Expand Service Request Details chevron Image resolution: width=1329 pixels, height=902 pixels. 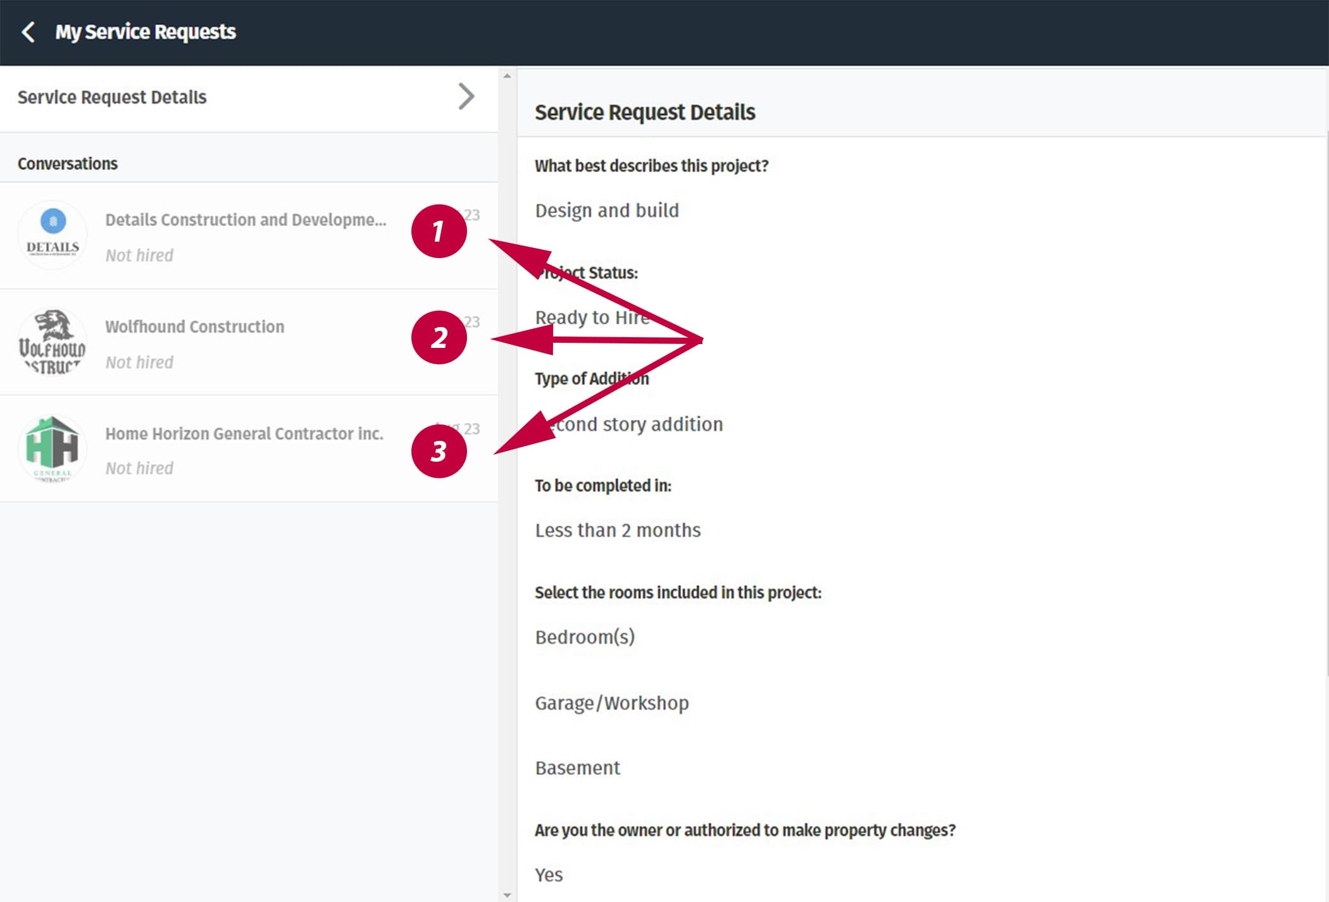pyautogui.click(x=466, y=97)
